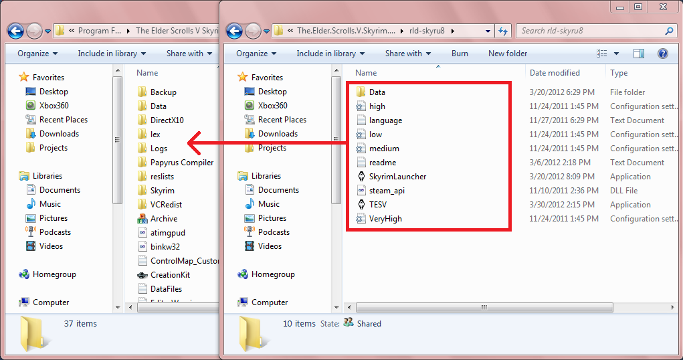The height and width of the screenshot is (360, 683).
Task: Click the Favorites heading in right window
Action: pos(267,78)
